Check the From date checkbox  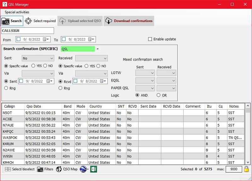pos(19,39)
